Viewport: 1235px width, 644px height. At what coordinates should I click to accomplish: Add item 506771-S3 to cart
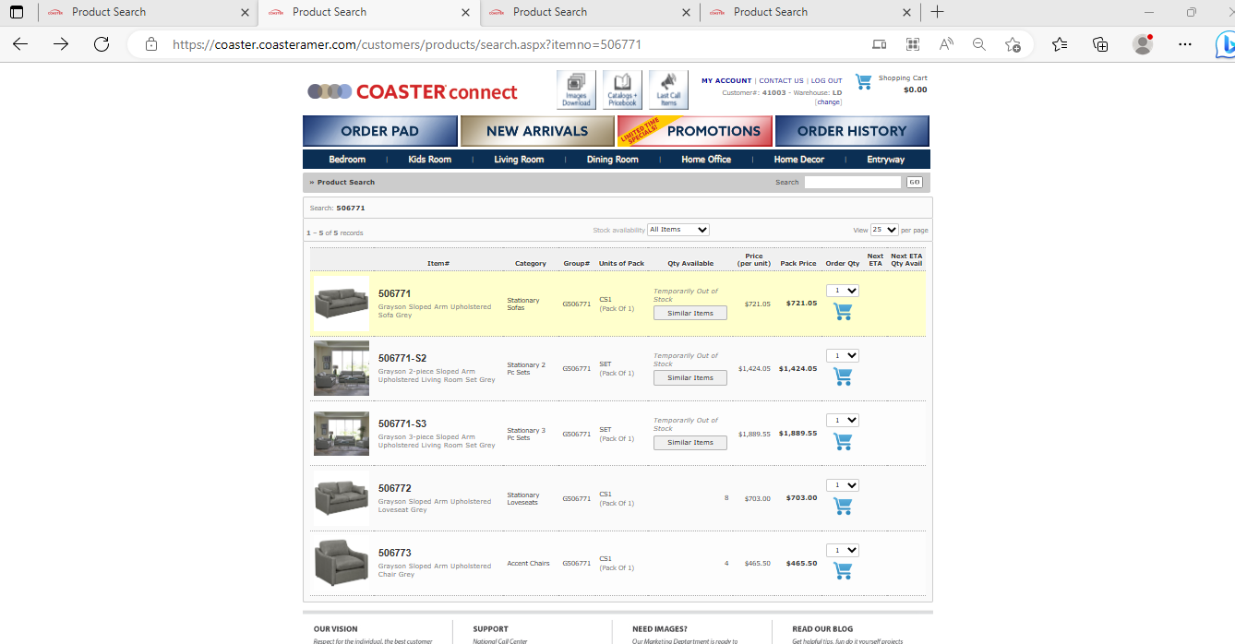tap(842, 442)
